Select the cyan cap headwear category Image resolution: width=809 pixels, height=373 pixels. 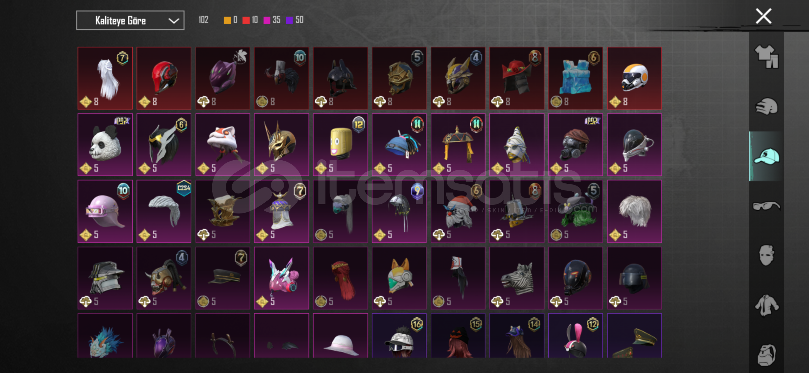(x=766, y=156)
